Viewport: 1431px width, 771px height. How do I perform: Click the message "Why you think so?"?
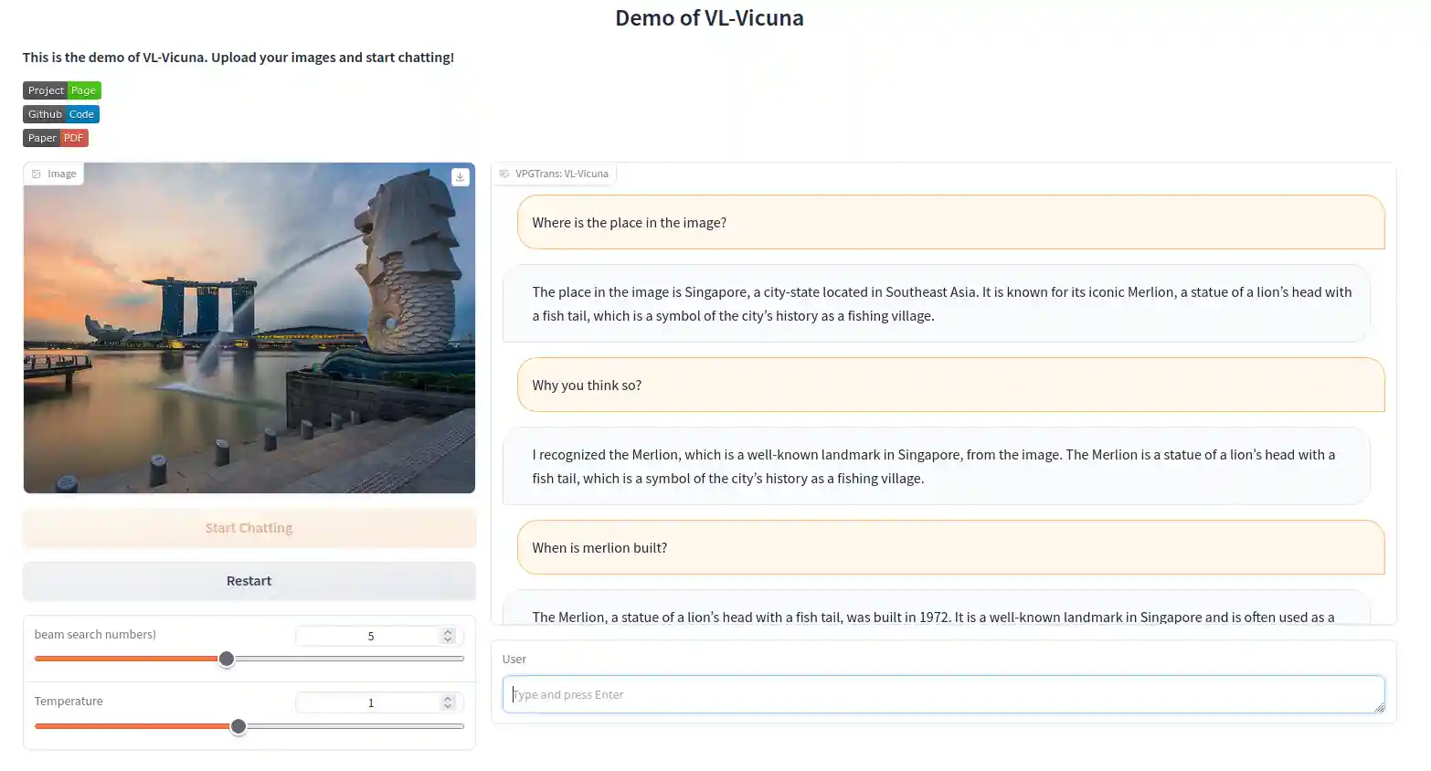pyautogui.click(x=951, y=385)
